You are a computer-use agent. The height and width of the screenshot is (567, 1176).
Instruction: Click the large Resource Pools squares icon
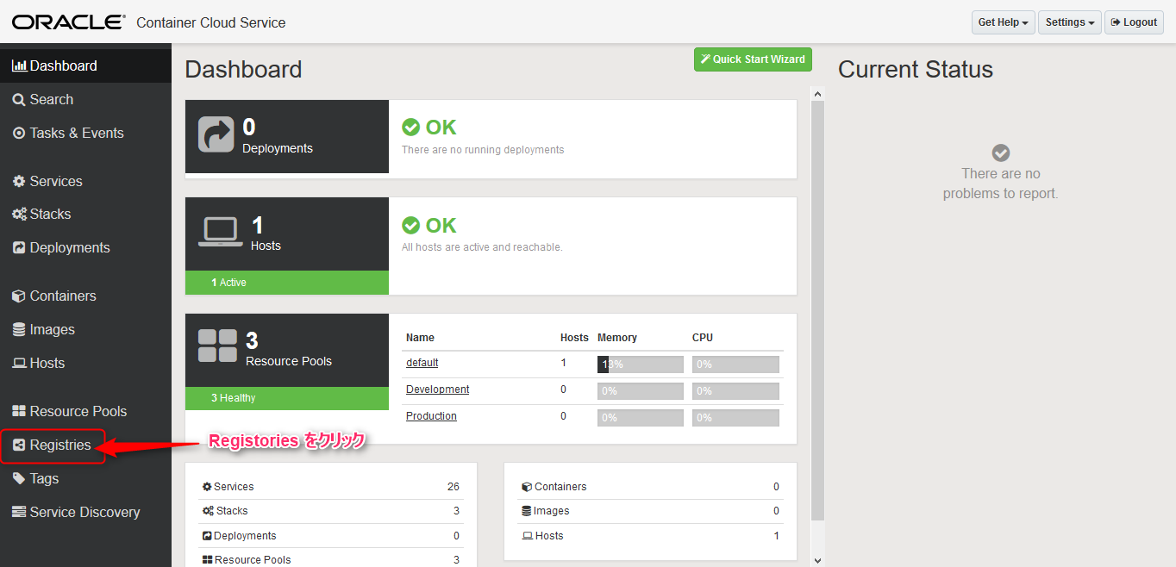(217, 346)
